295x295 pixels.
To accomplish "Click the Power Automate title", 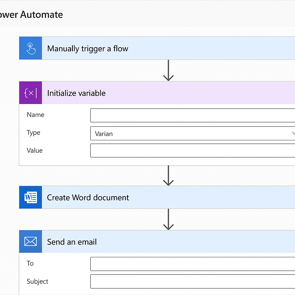I will 31,14.
